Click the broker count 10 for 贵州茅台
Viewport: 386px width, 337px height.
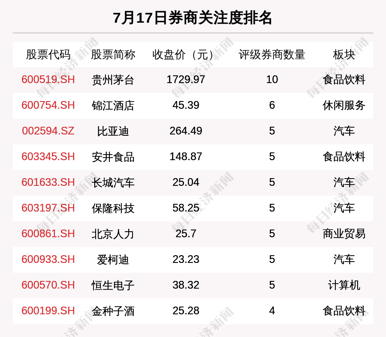click(272, 80)
